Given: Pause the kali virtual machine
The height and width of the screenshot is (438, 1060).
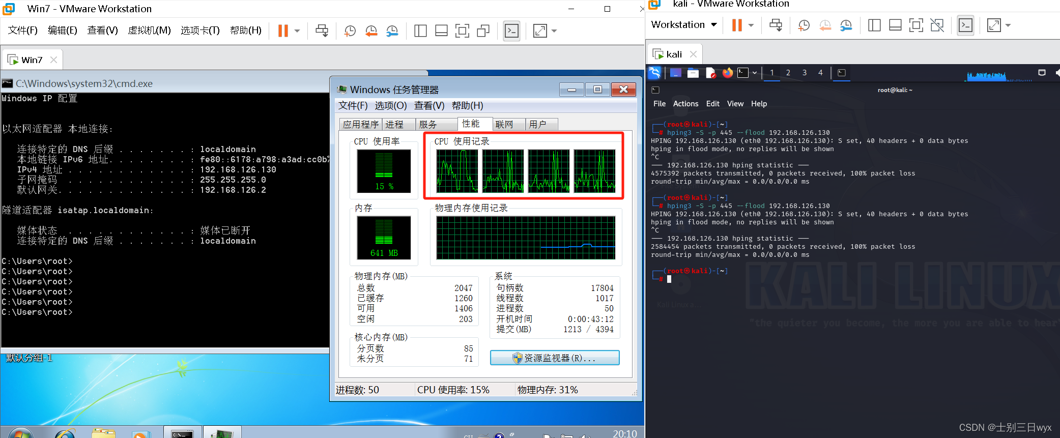Looking at the screenshot, I should (x=737, y=25).
